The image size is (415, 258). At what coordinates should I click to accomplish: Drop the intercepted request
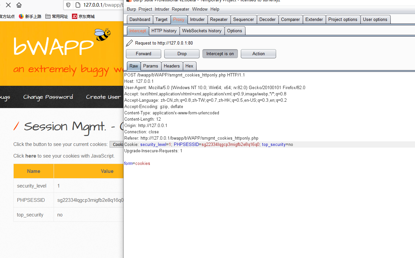click(x=182, y=54)
